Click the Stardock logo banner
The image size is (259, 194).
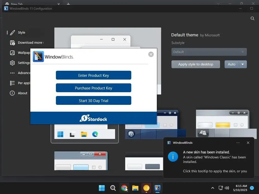[x=94, y=118]
